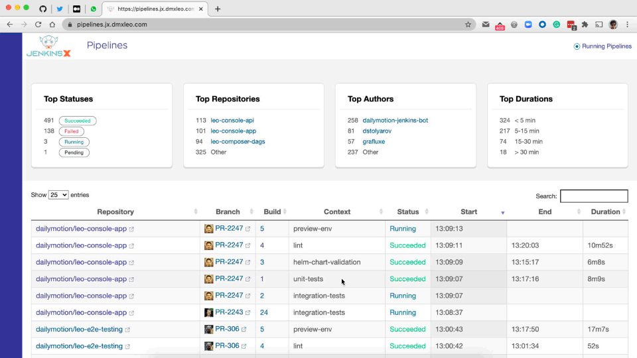Go to browser home icon

click(x=52, y=25)
